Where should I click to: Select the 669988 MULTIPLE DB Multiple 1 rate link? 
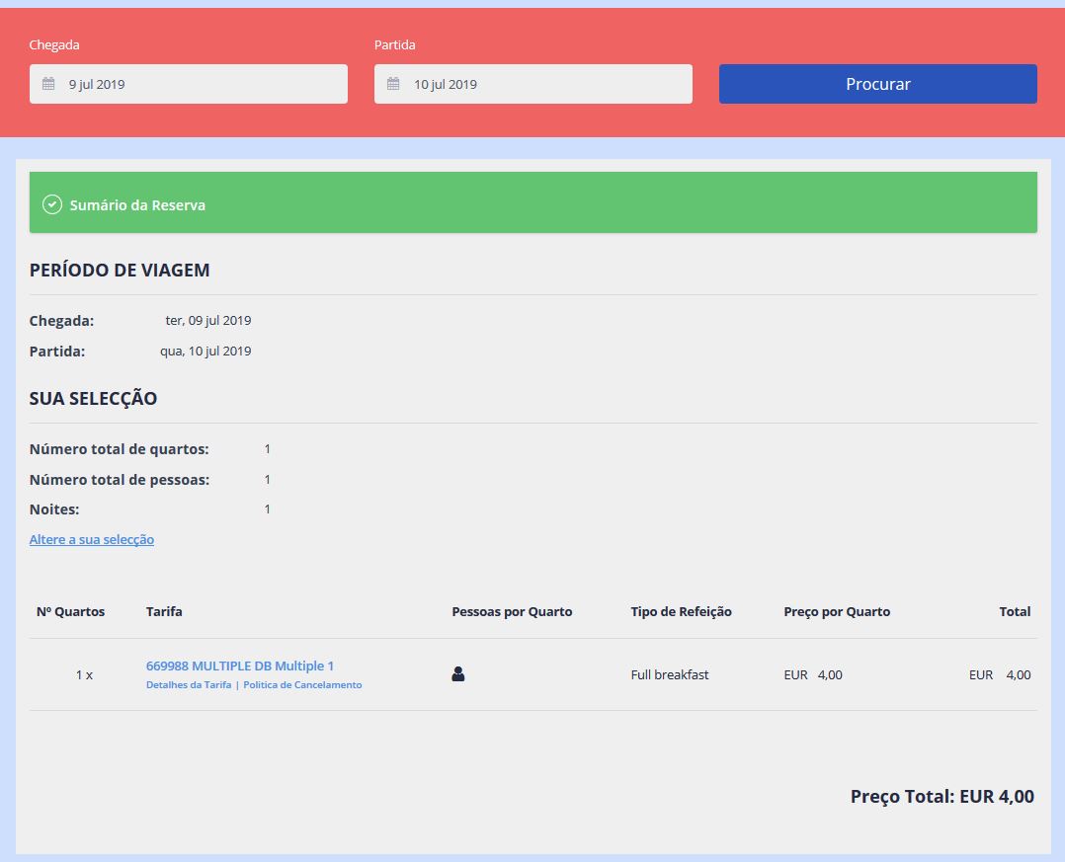[239, 666]
